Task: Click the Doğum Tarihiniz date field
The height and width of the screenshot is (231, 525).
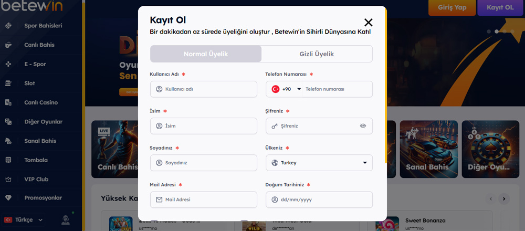Action: [x=319, y=199]
